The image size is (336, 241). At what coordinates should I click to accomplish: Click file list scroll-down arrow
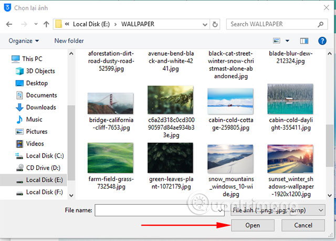pos(330,195)
